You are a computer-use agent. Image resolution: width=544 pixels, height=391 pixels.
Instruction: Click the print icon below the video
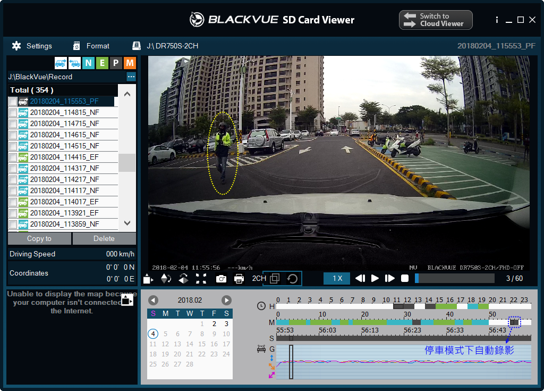click(239, 279)
